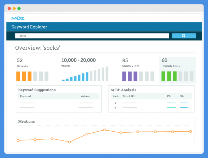Click the 'DA' column header
The height and width of the screenshot is (158, 208).
click(181, 96)
